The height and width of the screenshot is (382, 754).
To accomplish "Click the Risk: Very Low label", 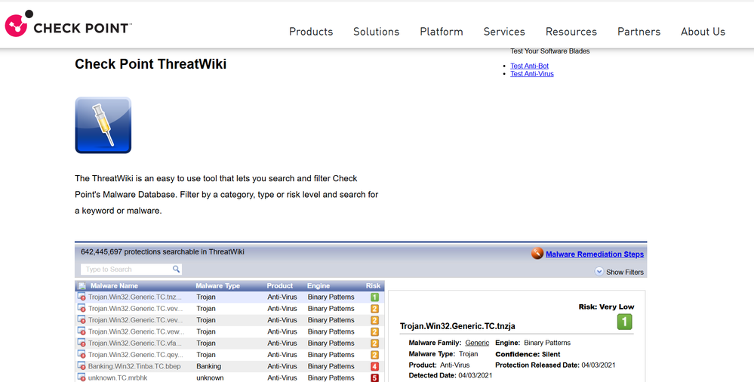I will pyautogui.click(x=606, y=307).
